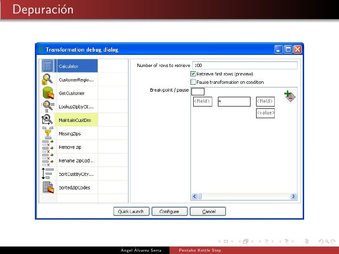Select SortCustByCity... in the step list
This screenshot has width=339, height=254.
tap(77, 174)
